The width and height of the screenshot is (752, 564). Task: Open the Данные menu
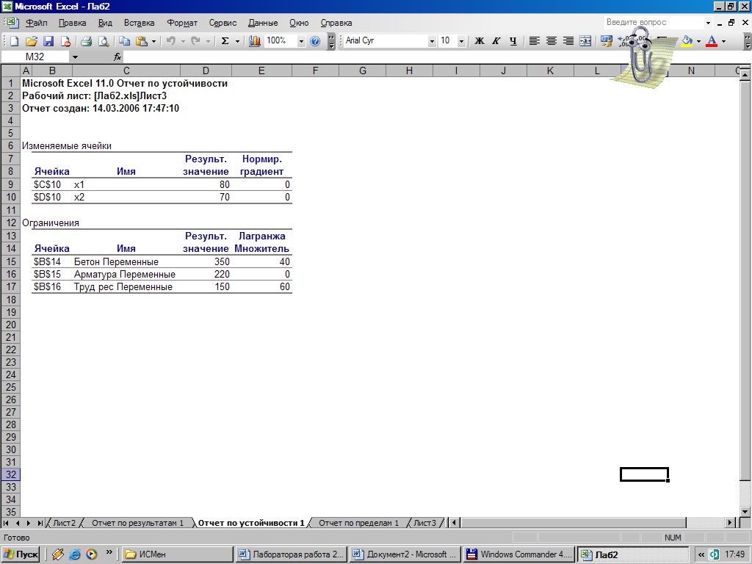[263, 23]
